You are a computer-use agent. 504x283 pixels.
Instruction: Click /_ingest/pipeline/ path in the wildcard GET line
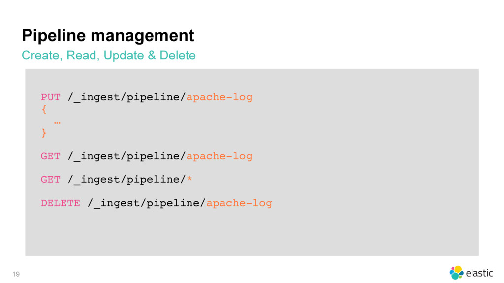point(126,180)
